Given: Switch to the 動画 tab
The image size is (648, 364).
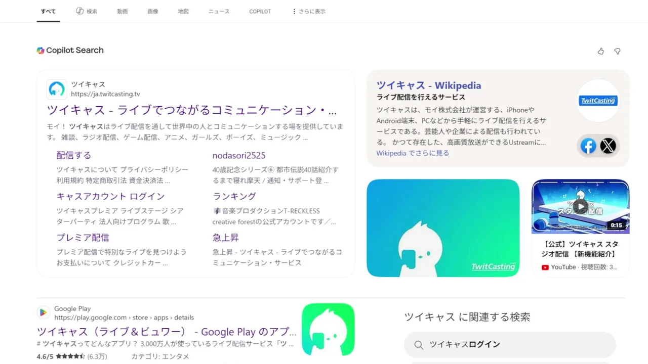Looking at the screenshot, I should coord(123,11).
